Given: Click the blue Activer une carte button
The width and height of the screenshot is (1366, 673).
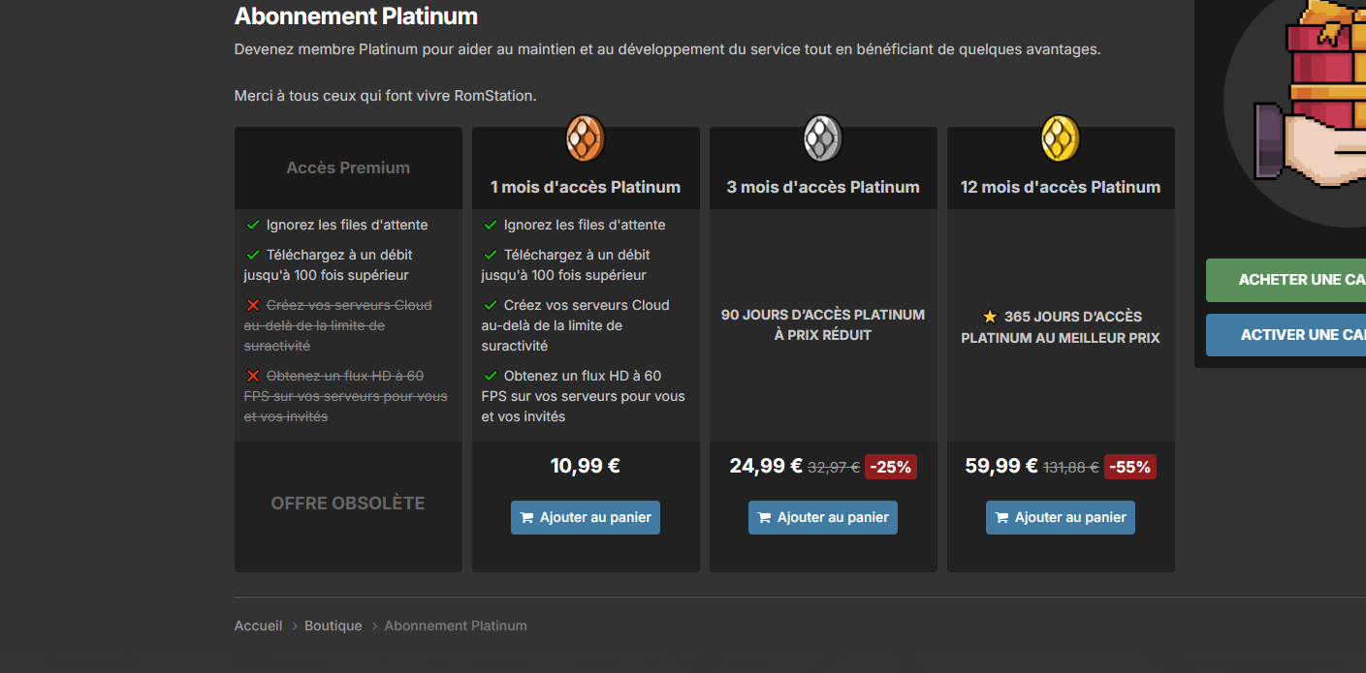Looking at the screenshot, I should [x=1286, y=335].
